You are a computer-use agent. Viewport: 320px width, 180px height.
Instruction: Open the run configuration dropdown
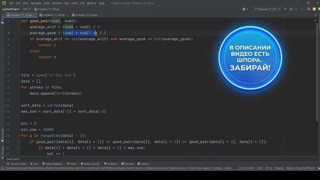[267, 9]
